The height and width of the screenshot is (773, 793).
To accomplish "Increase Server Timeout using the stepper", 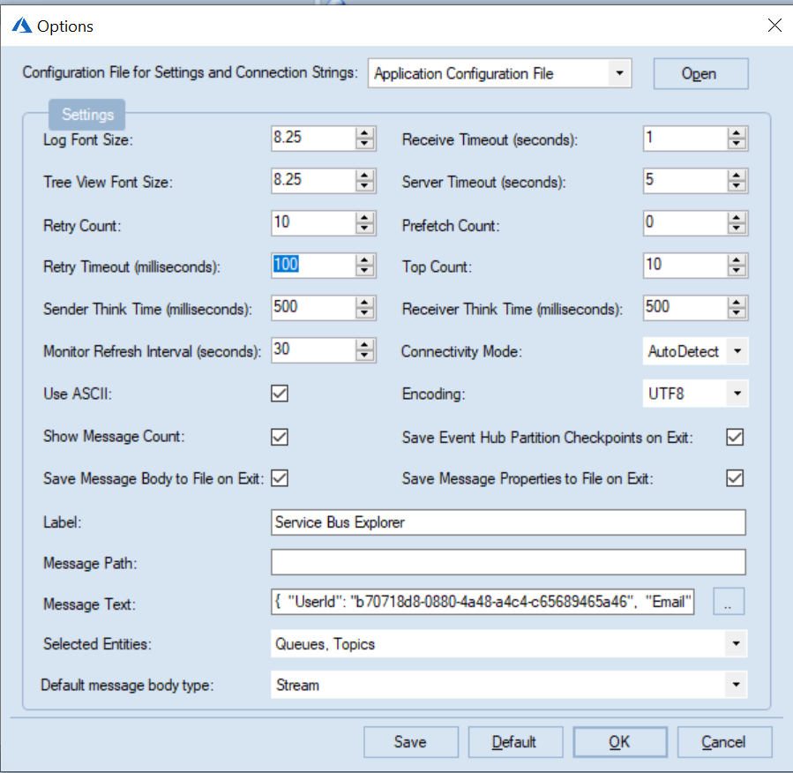I will (x=737, y=176).
